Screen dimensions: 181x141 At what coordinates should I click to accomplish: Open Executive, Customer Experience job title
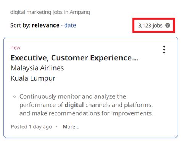click(74, 58)
